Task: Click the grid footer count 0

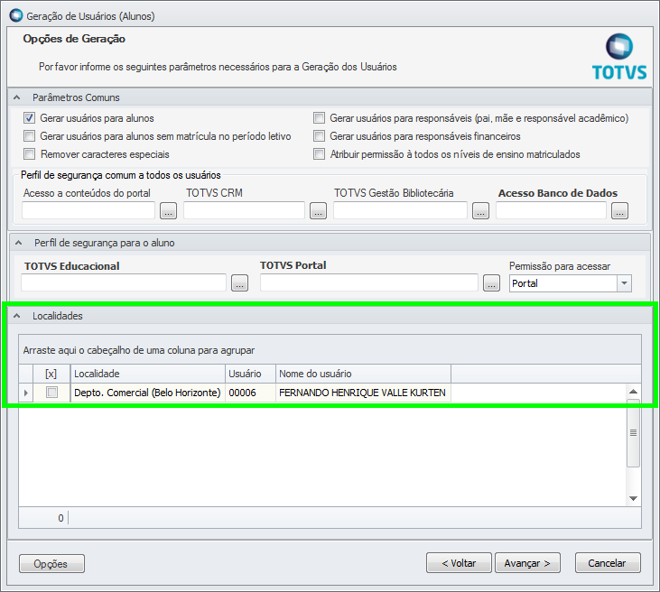Action: (60, 518)
